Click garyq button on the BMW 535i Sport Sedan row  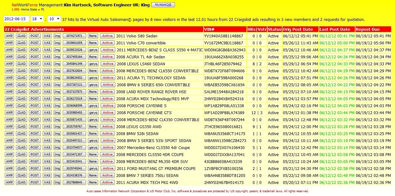pyautogui.click(x=93, y=140)
